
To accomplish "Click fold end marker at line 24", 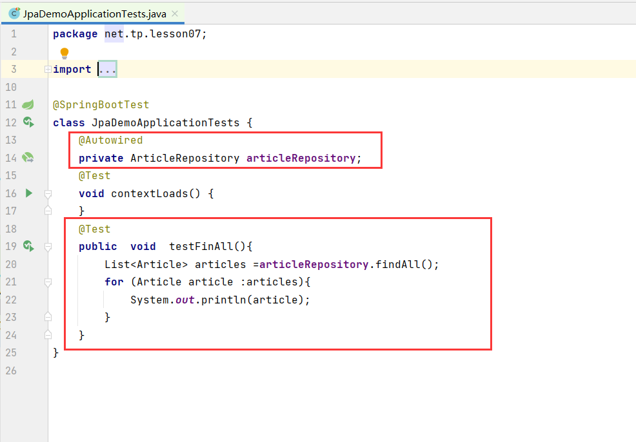I will (x=48, y=334).
